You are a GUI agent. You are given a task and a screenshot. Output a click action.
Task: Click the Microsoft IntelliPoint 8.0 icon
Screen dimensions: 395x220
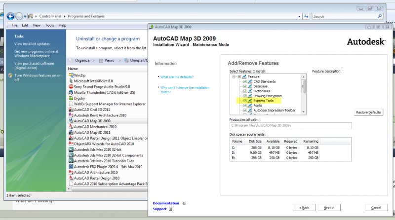coord(71,81)
